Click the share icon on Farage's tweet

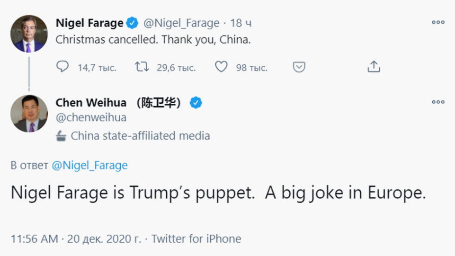point(374,67)
